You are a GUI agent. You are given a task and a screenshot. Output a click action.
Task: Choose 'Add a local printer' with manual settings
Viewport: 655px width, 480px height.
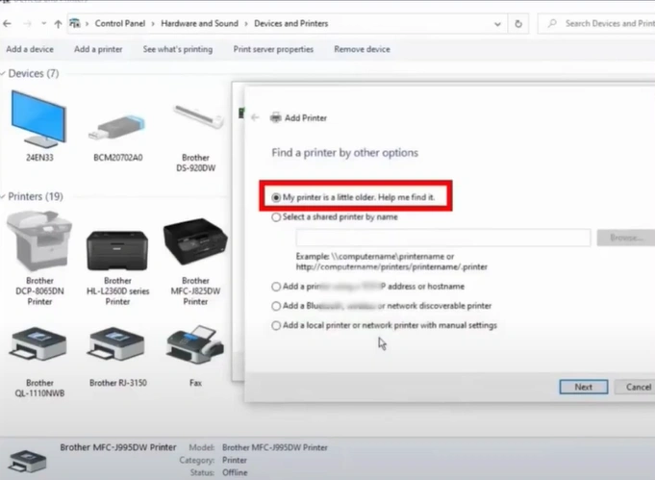[x=277, y=326]
